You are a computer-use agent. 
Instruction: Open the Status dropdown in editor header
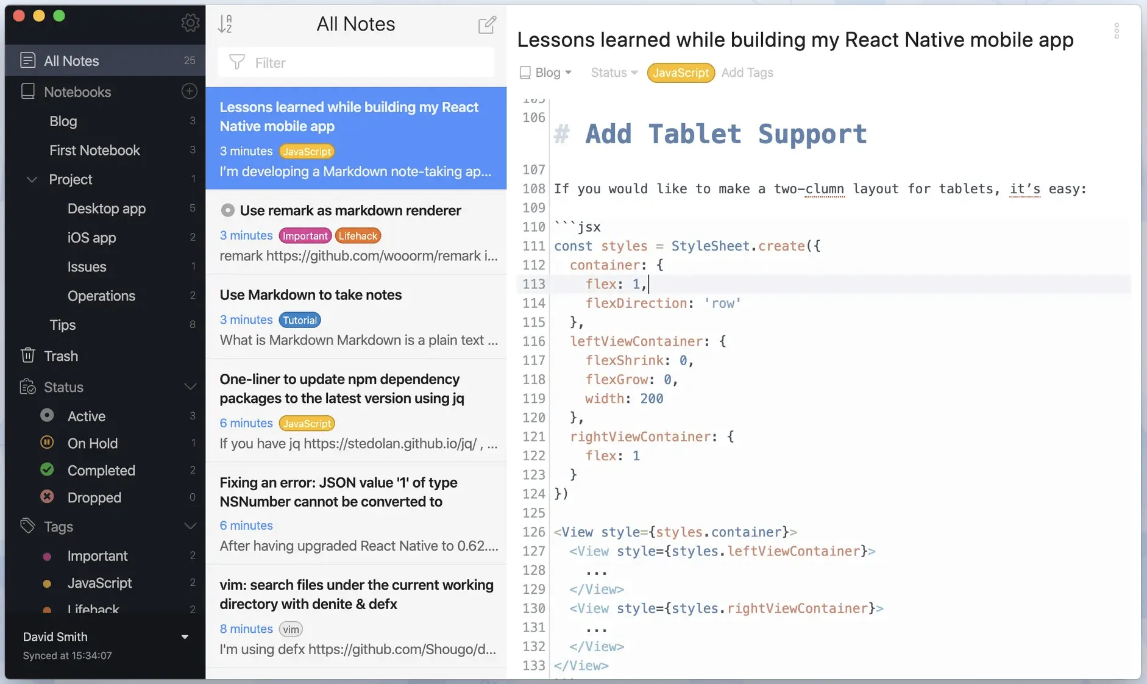(x=614, y=73)
